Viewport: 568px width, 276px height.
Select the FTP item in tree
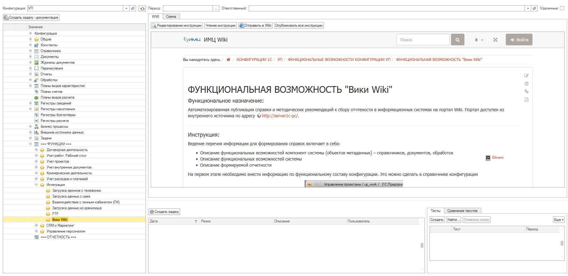(x=55, y=214)
